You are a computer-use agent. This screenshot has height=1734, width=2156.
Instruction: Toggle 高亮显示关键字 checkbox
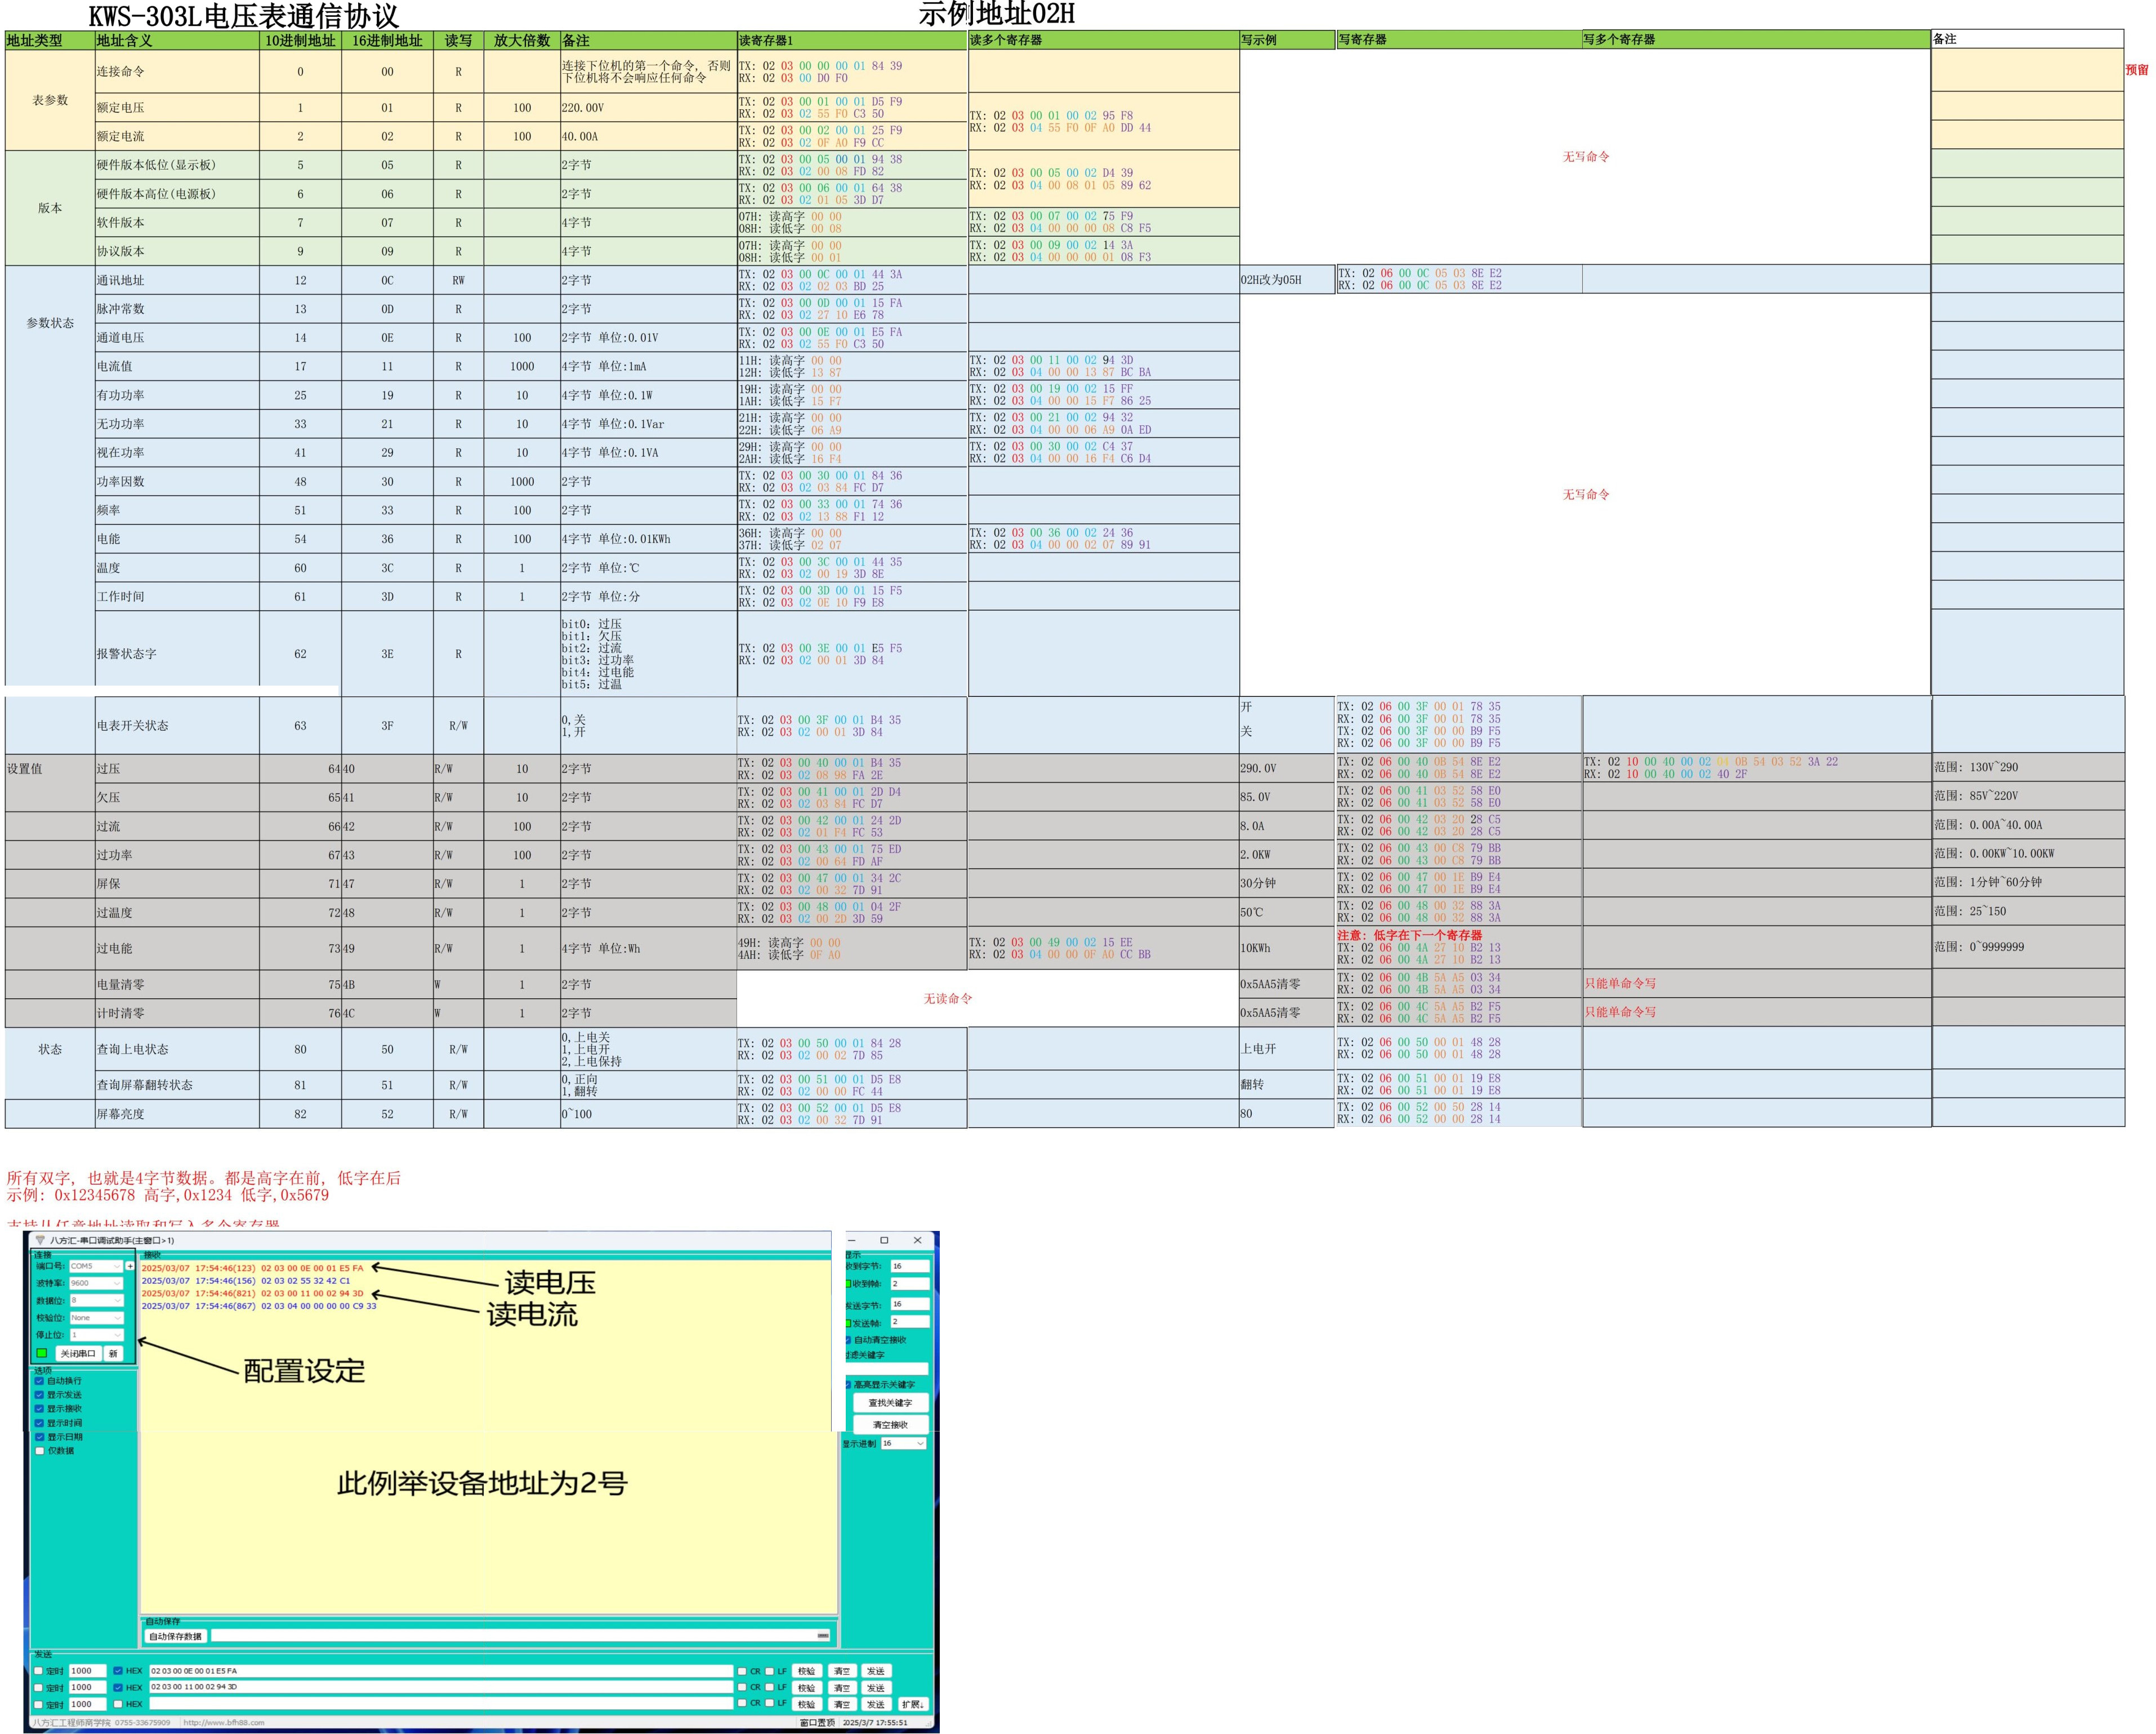848,1385
